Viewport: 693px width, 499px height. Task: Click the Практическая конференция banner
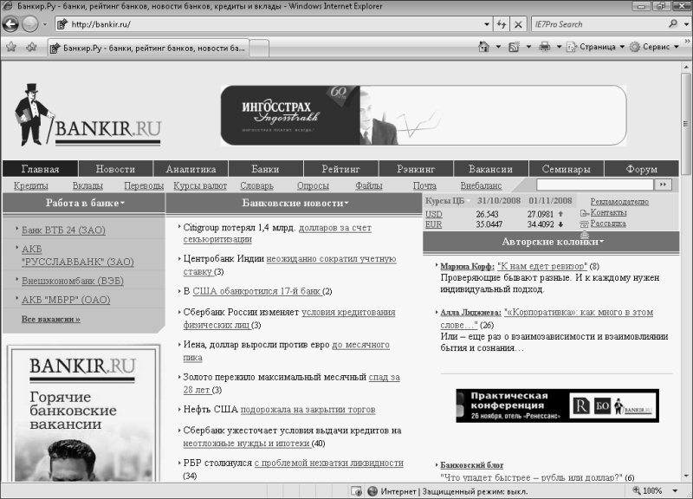pyautogui.click(x=557, y=405)
